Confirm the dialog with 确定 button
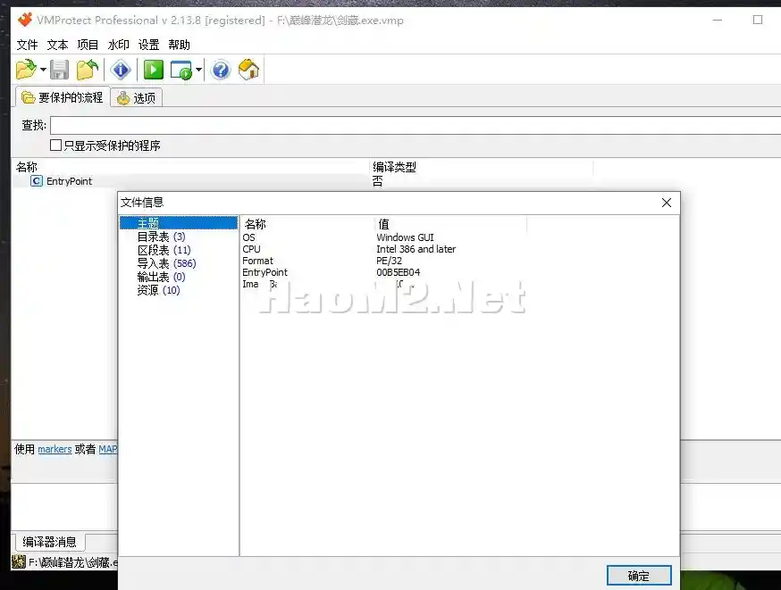Screen dimensions: 781x590 click(x=639, y=576)
